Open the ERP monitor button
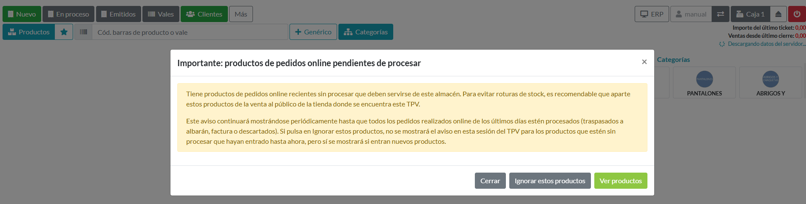The width and height of the screenshot is (806, 204). (652, 14)
